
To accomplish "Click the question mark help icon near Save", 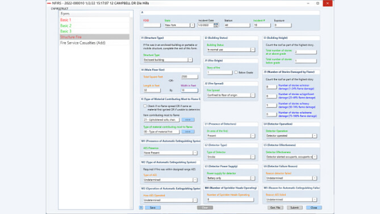I will [x=141, y=208].
